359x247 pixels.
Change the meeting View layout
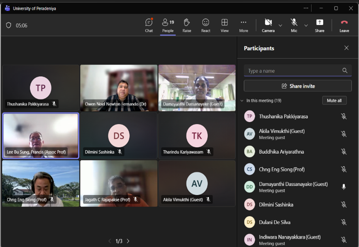(224, 25)
